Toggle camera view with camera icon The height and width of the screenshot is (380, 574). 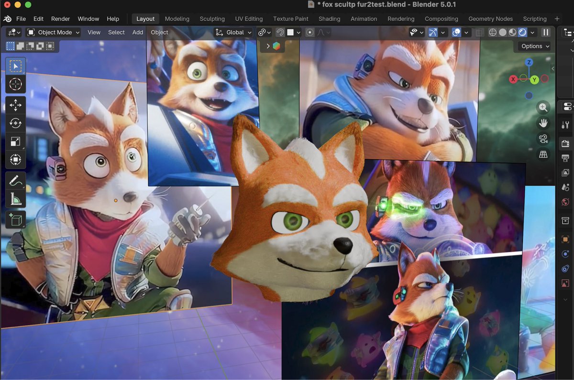[x=543, y=139]
